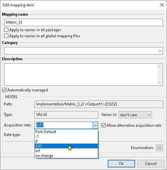
Task: Click the Acquisition rate text box
Action: pos(64,125)
